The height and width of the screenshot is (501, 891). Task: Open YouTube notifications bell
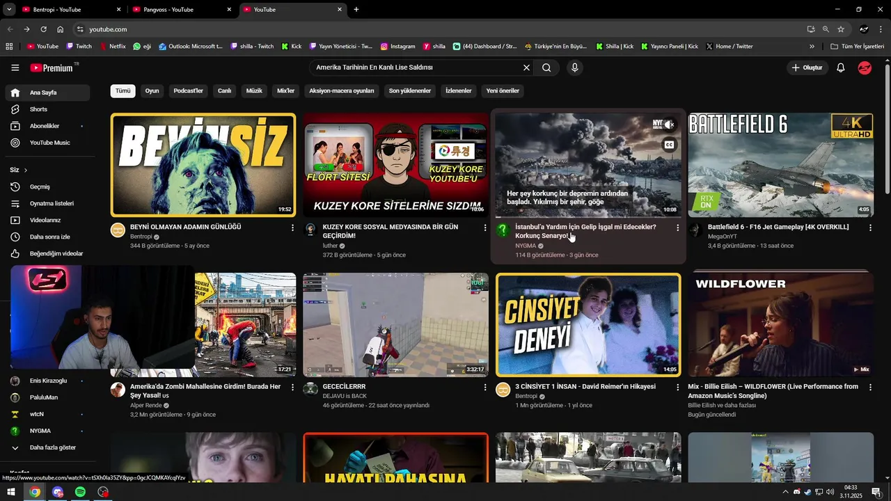tap(840, 67)
